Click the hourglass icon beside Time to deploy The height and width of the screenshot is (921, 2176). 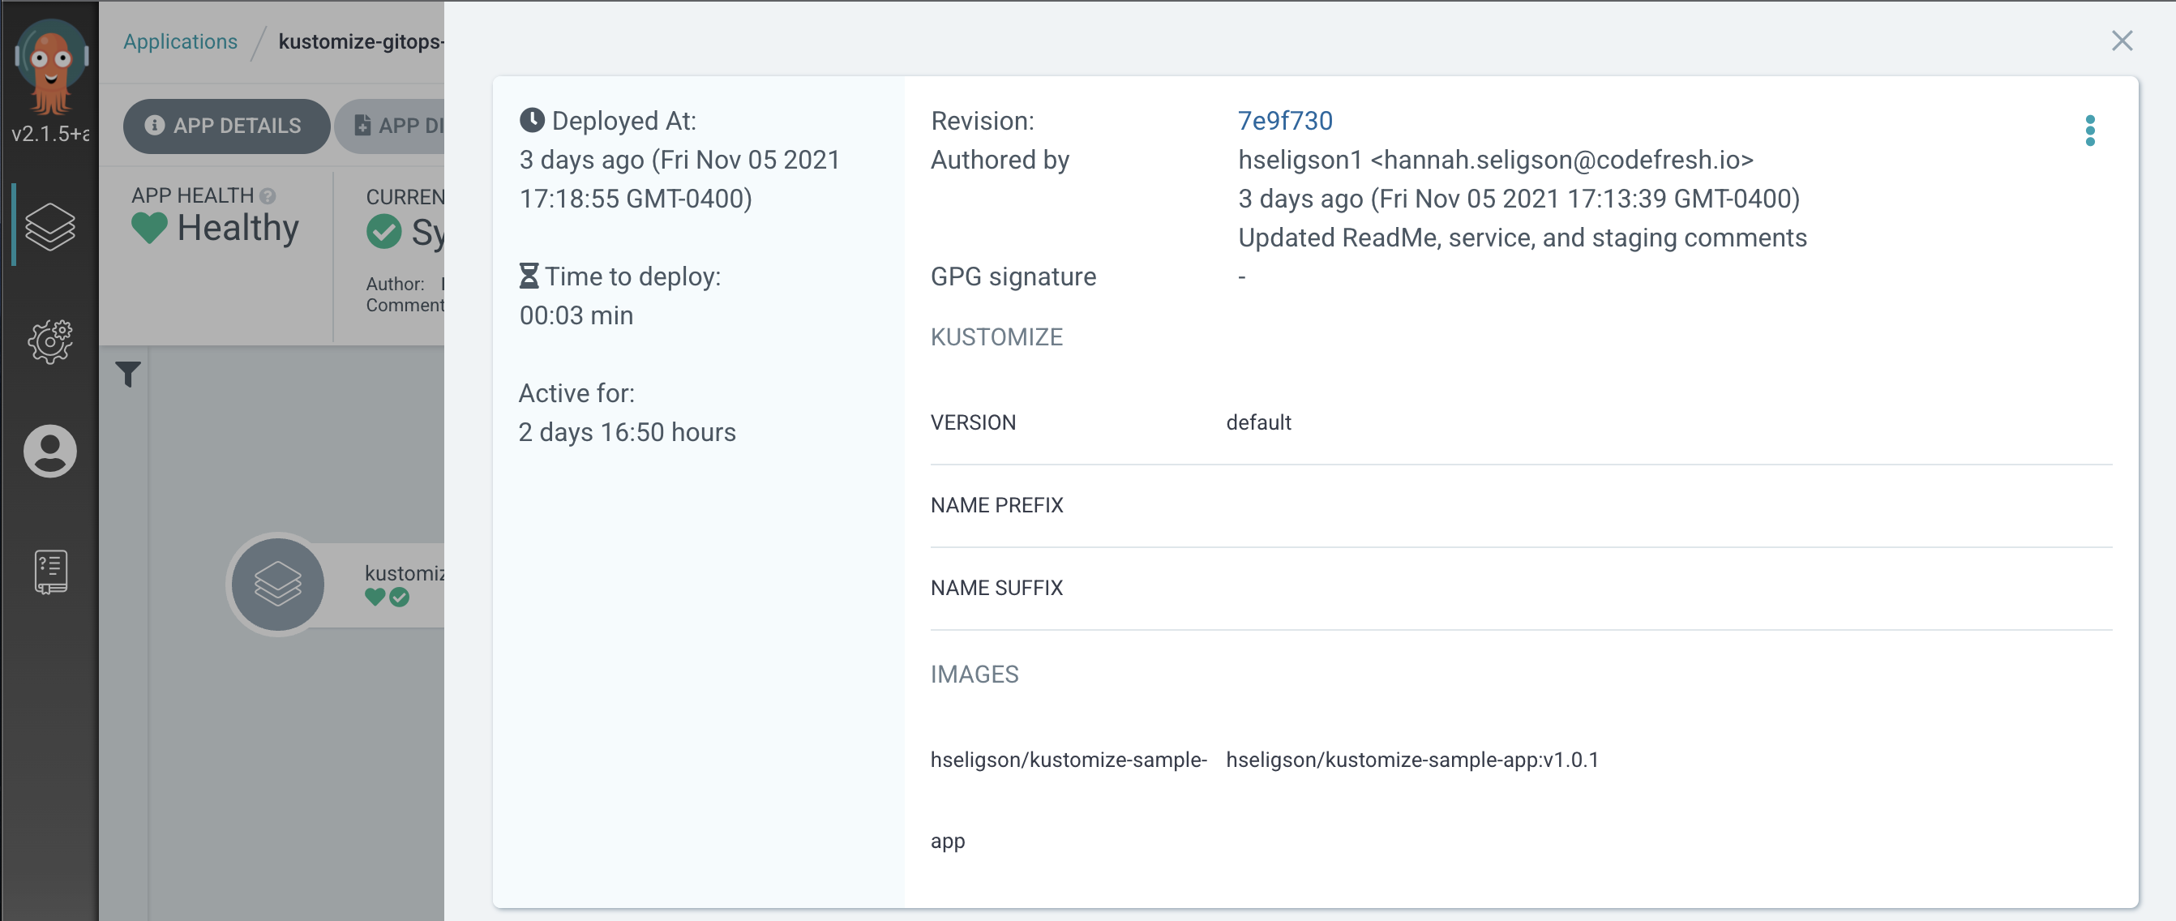529,276
